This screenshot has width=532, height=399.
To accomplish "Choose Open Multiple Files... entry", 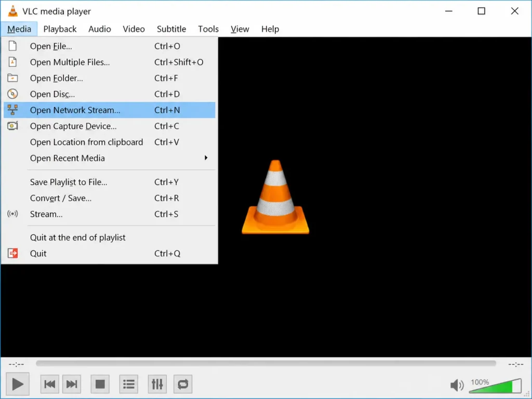I will (x=109, y=62).
